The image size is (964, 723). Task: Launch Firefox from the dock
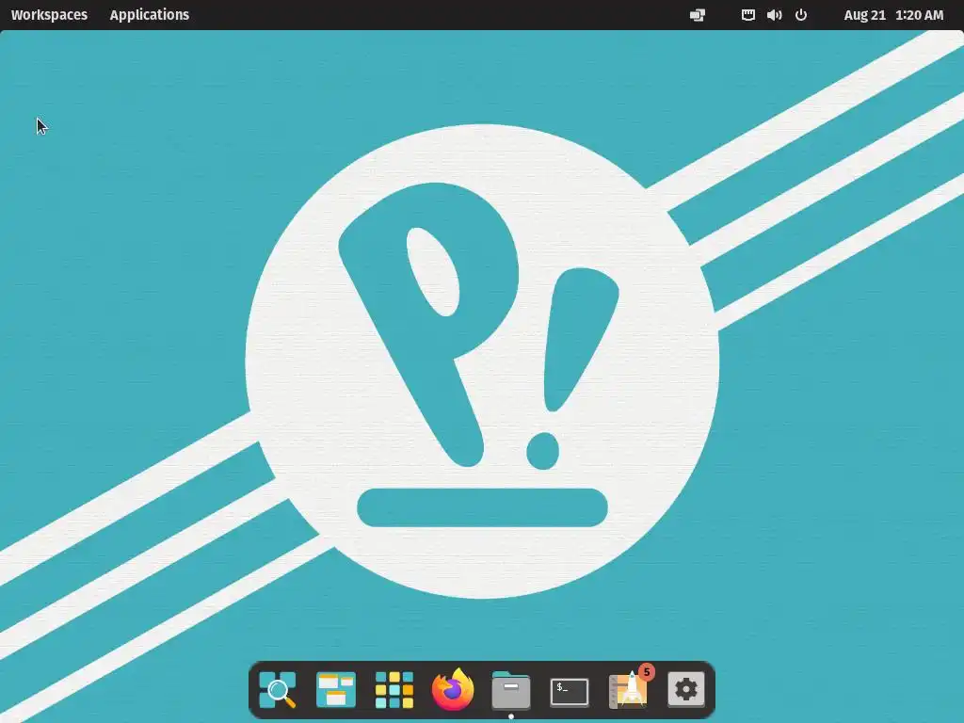(x=453, y=689)
